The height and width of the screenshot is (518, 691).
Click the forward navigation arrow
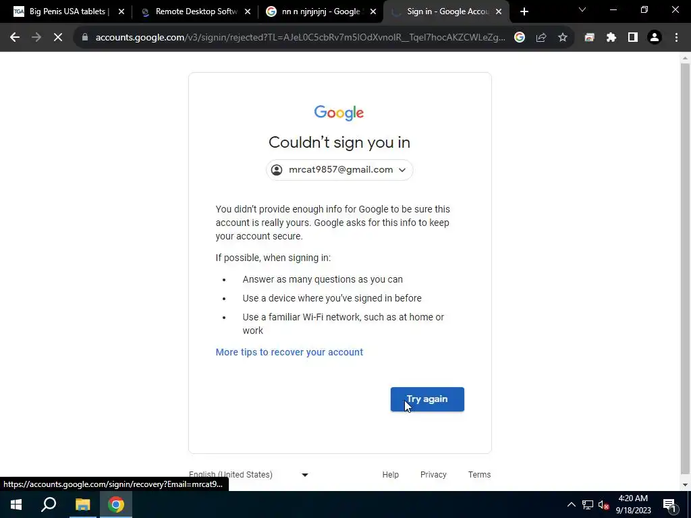pyautogui.click(x=36, y=38)
